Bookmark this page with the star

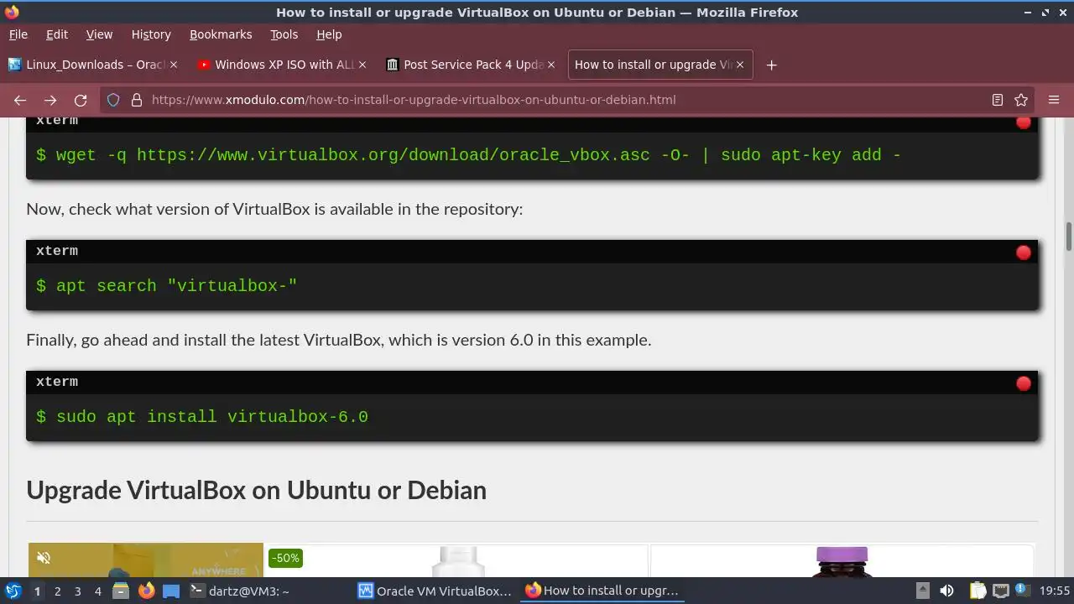pos(1021,100)
